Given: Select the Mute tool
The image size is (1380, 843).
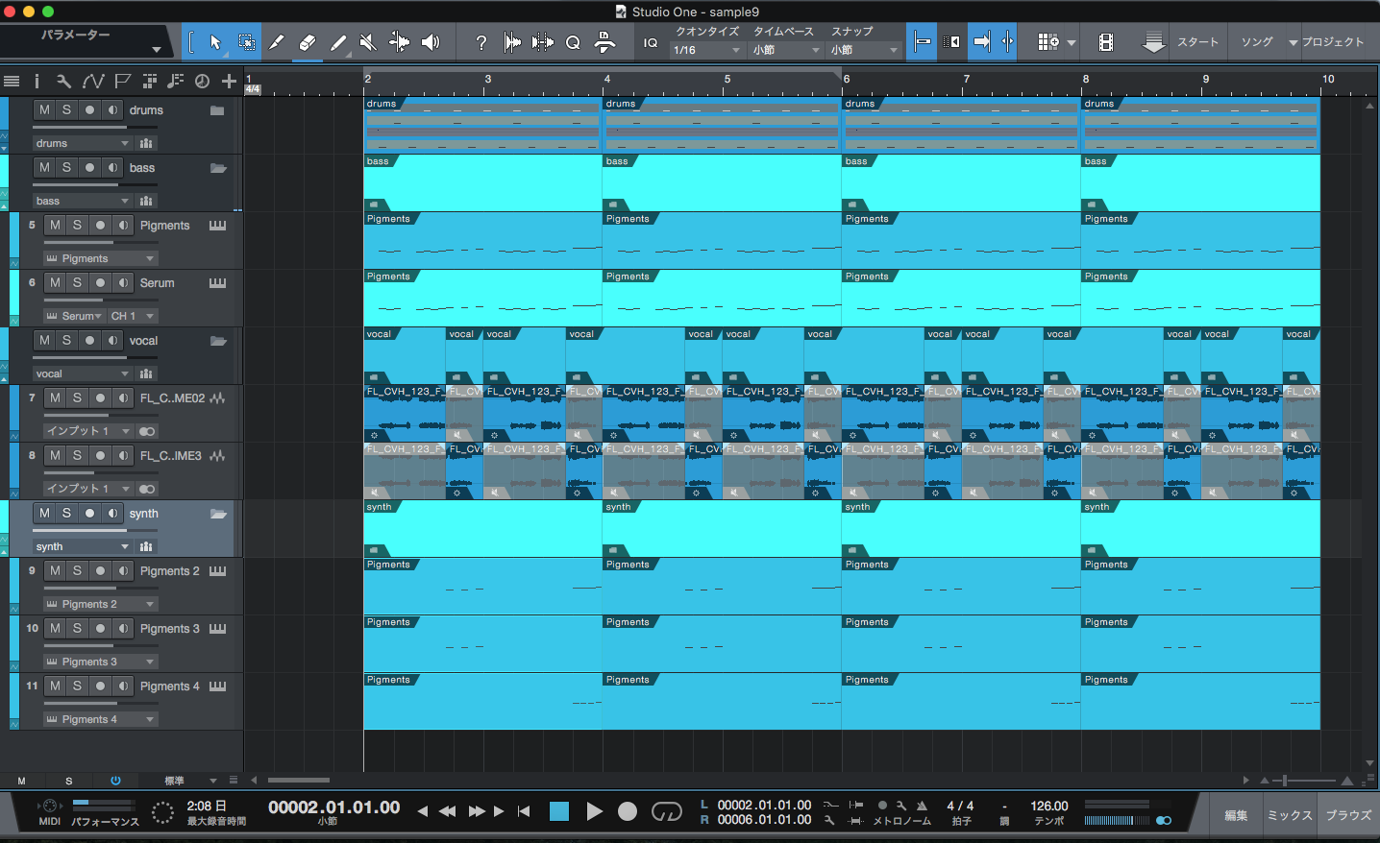Looking at the screenshot, I should [x=368, y=42].
